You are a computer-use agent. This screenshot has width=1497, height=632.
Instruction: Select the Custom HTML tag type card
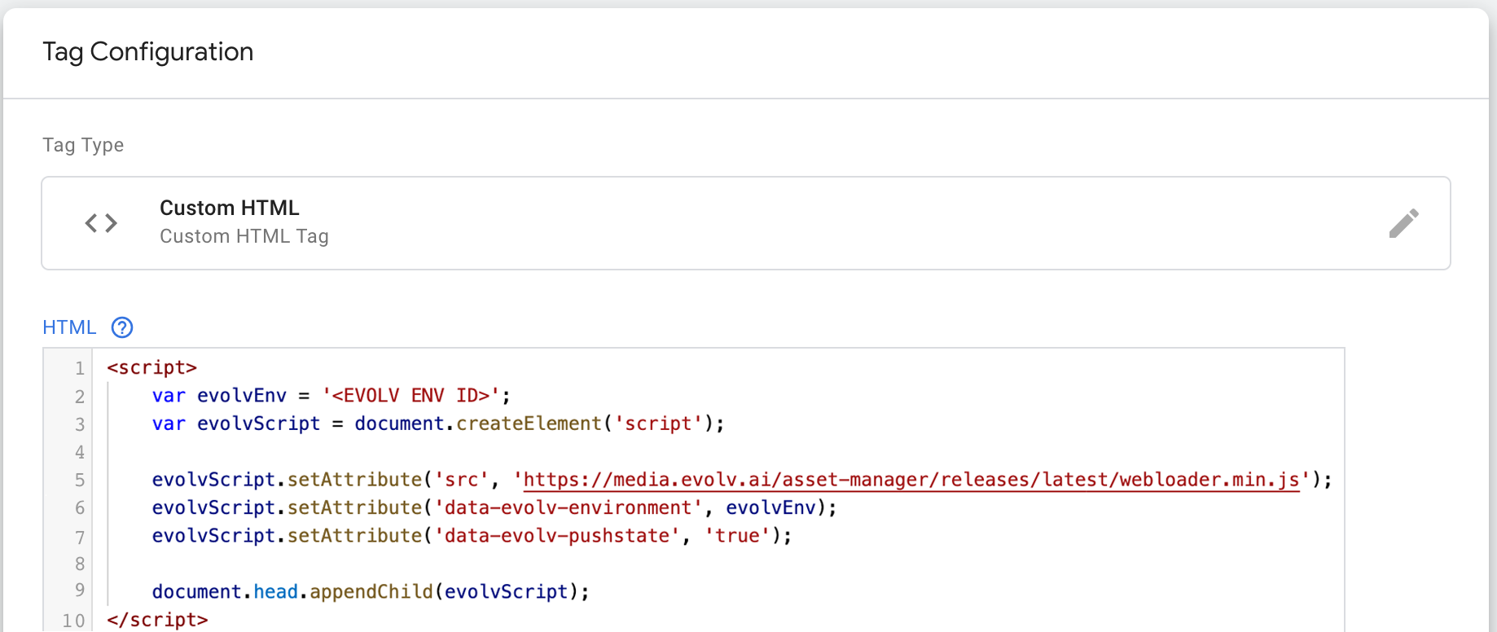click(x=746, y=223)
